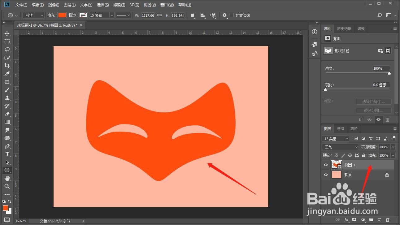Toggle lock position
The width and height of the screenshot is (400, 225).
tap(350, 155)
